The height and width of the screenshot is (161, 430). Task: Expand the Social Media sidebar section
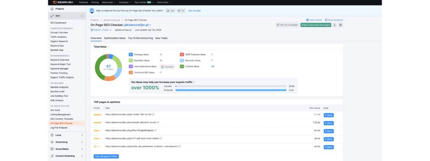pos(82,149)
